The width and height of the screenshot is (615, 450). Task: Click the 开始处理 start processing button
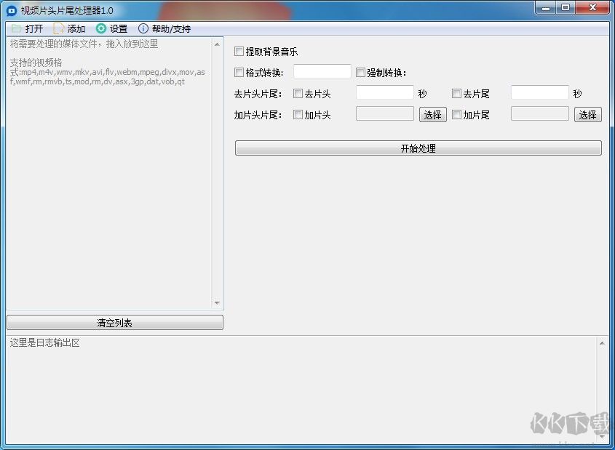pos(417,148)
